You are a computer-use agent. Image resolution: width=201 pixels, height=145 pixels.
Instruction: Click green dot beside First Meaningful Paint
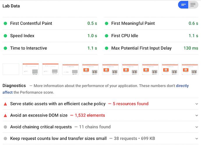click(x=107, y=23)
